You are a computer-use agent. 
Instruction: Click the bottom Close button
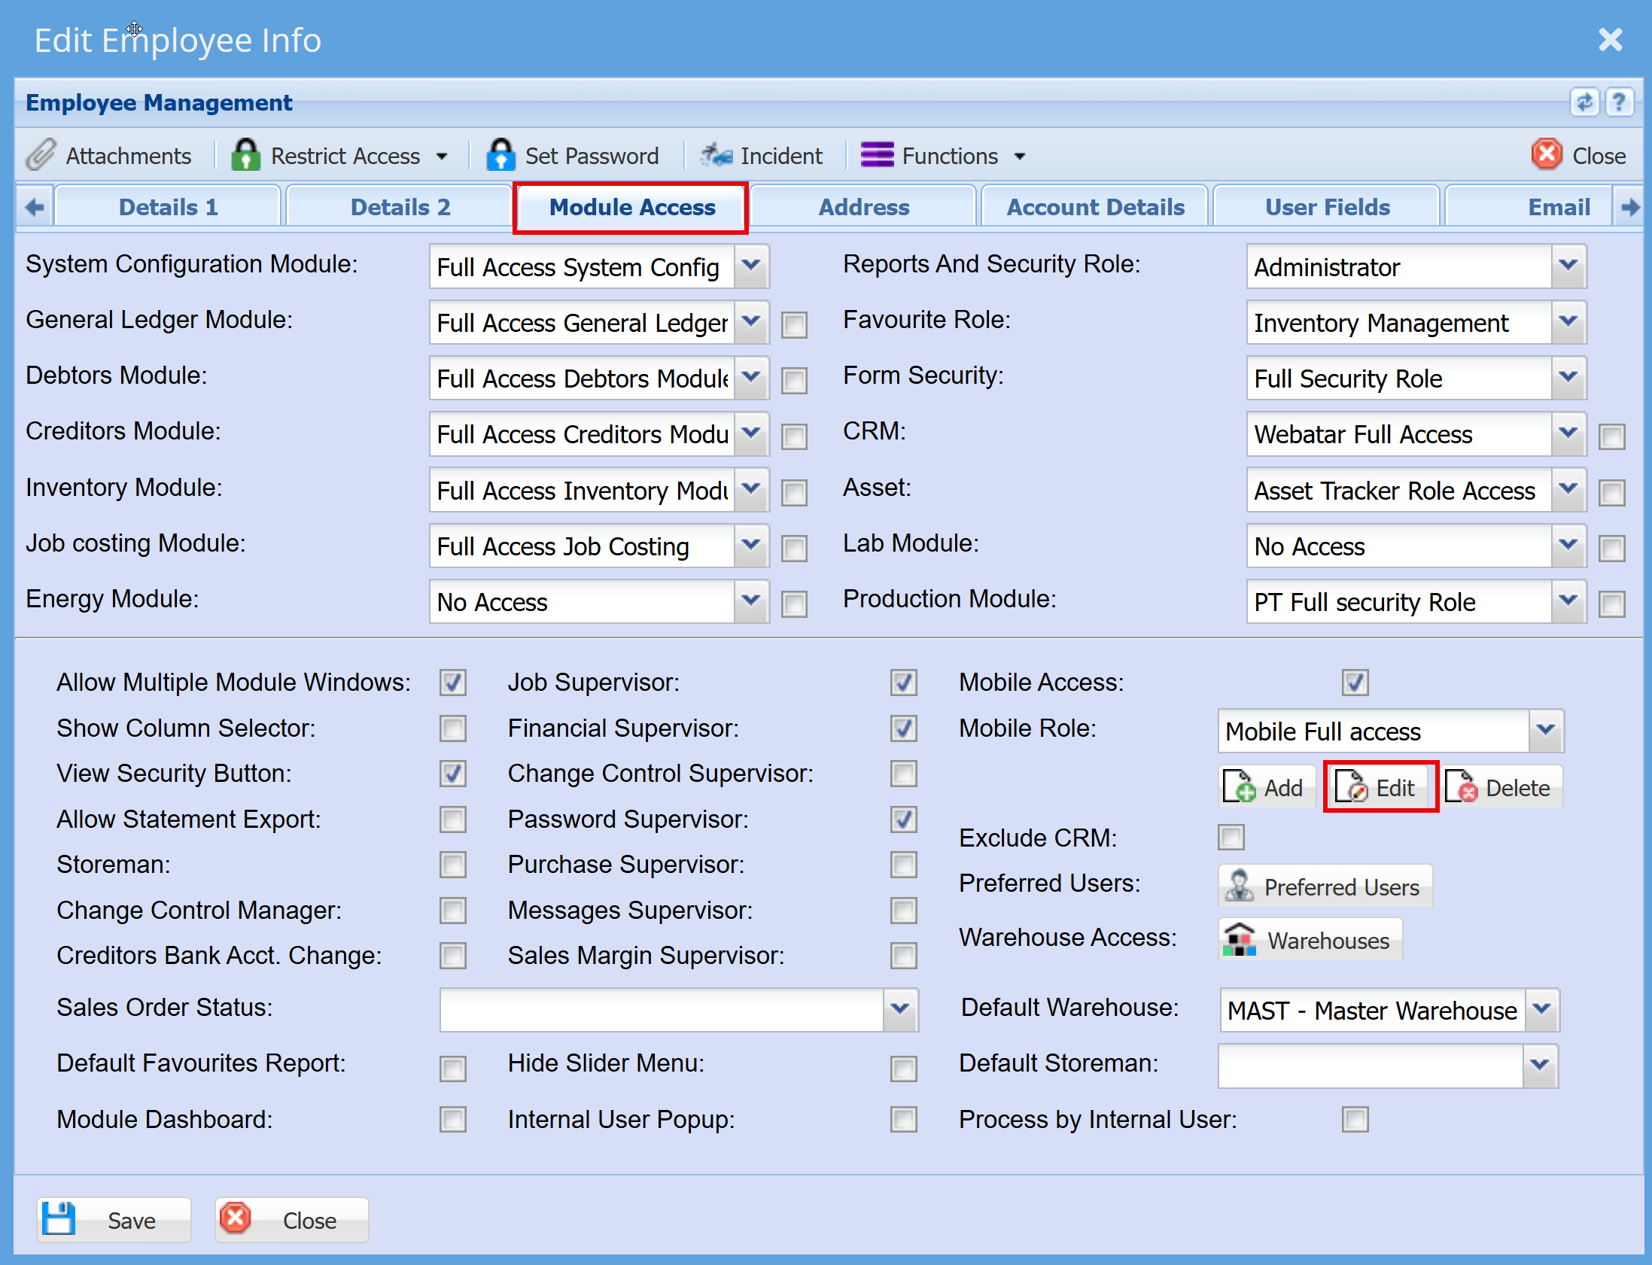pyautogui.click(x=292, y=1219)
